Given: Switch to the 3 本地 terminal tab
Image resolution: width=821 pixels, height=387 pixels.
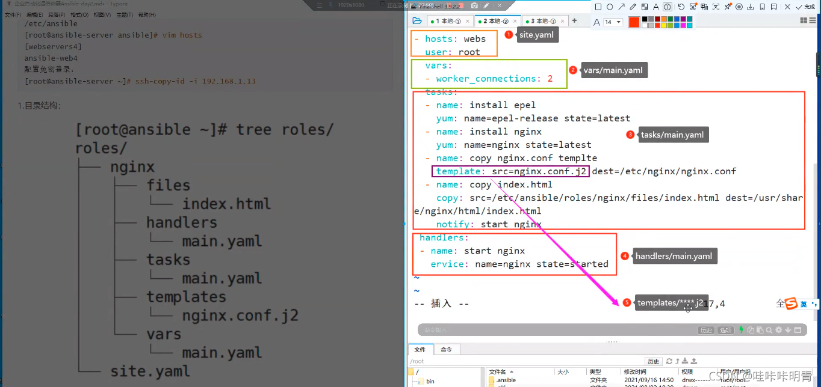Looking at the screenshot, I should pyautogui.click(x=544, y=21).
